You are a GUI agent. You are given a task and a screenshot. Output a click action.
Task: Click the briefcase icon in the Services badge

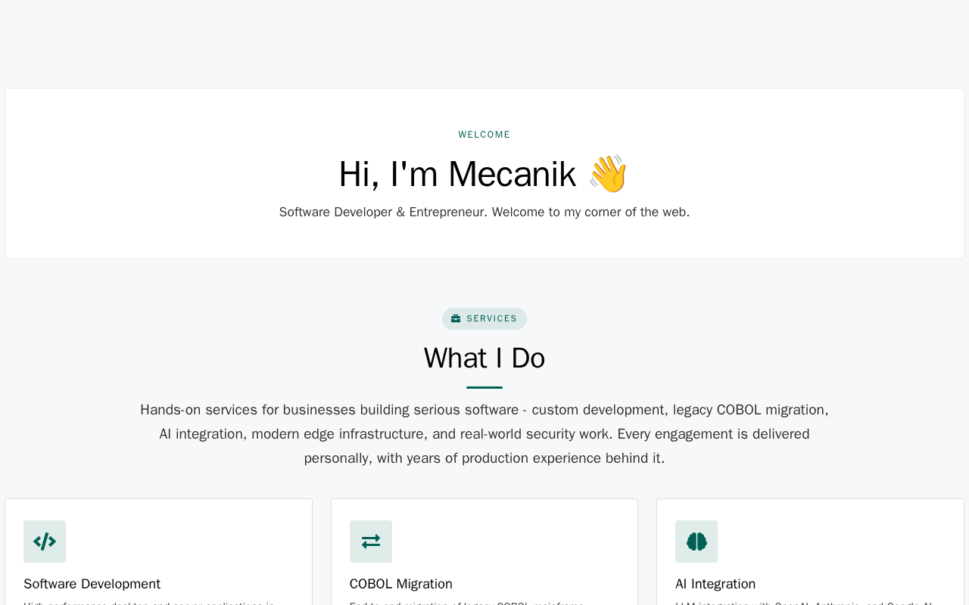click(x=456, y=319)
